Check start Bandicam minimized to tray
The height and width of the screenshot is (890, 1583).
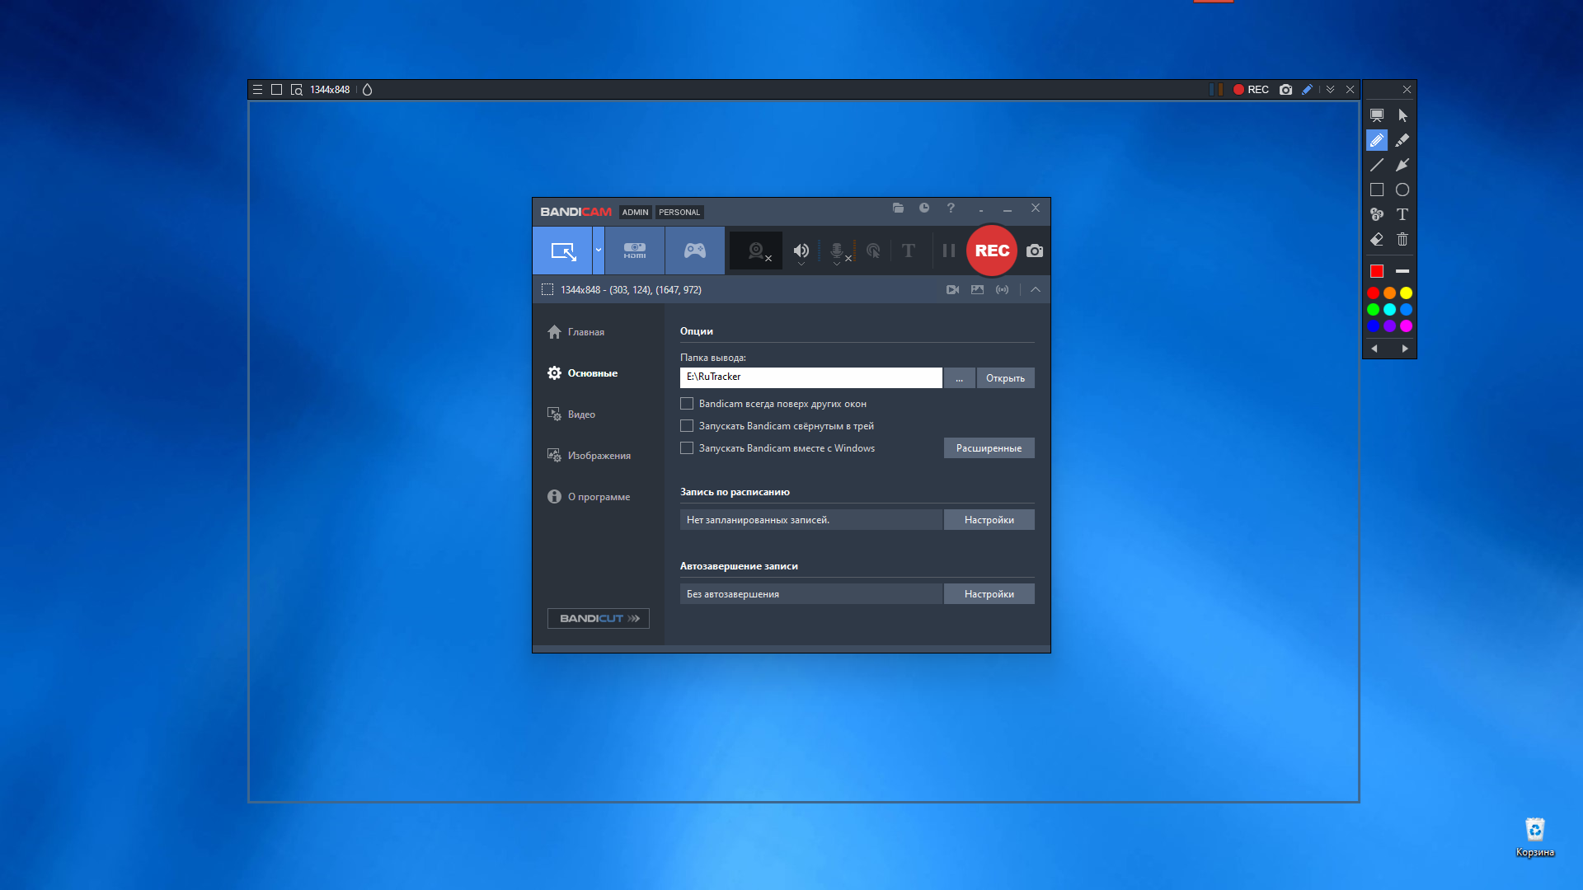click(x=687, y=426)
